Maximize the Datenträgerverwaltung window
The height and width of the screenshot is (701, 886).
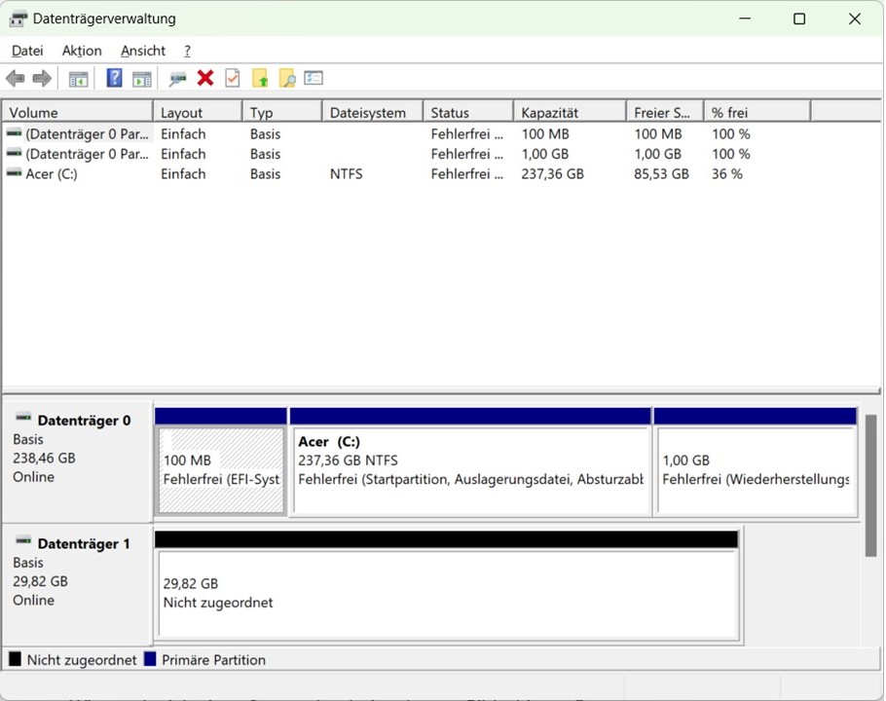pos(799,18)
